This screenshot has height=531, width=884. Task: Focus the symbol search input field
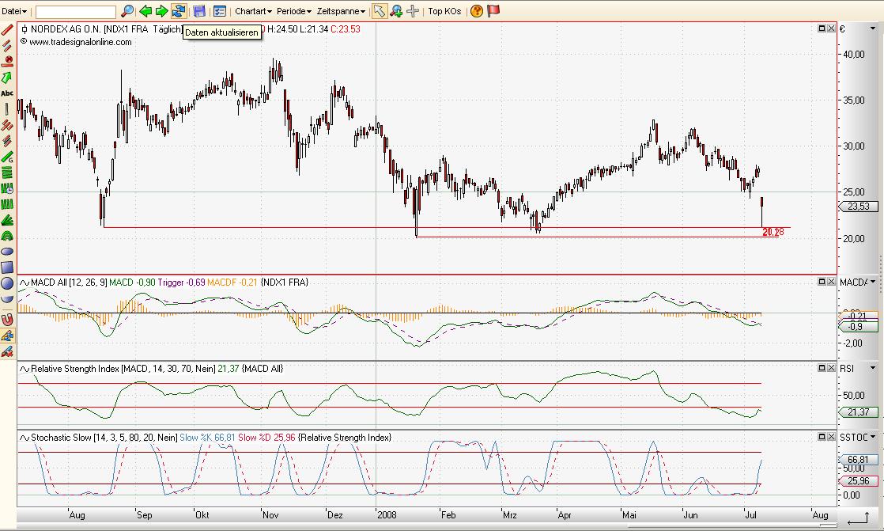point(76,11)
